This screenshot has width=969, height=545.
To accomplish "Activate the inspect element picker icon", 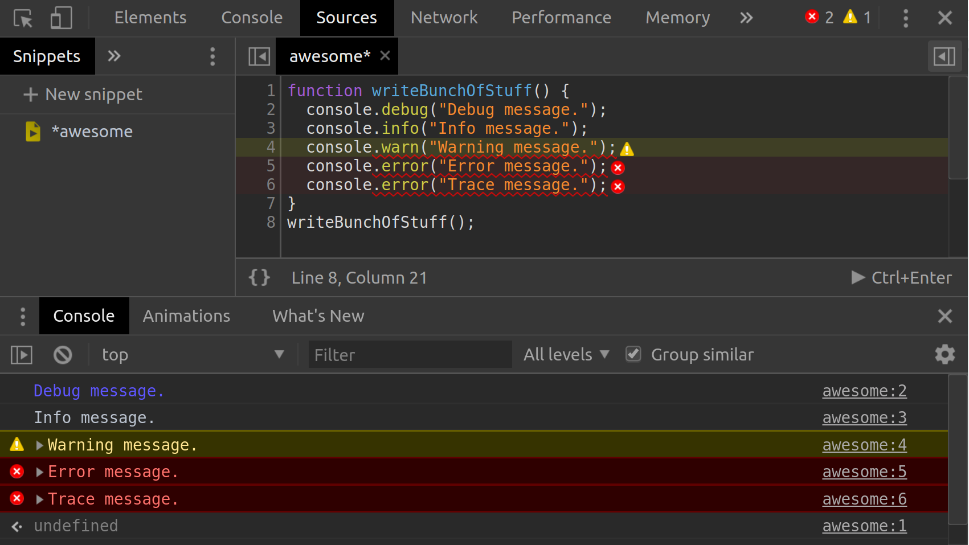I will click(x=23, y=18).
